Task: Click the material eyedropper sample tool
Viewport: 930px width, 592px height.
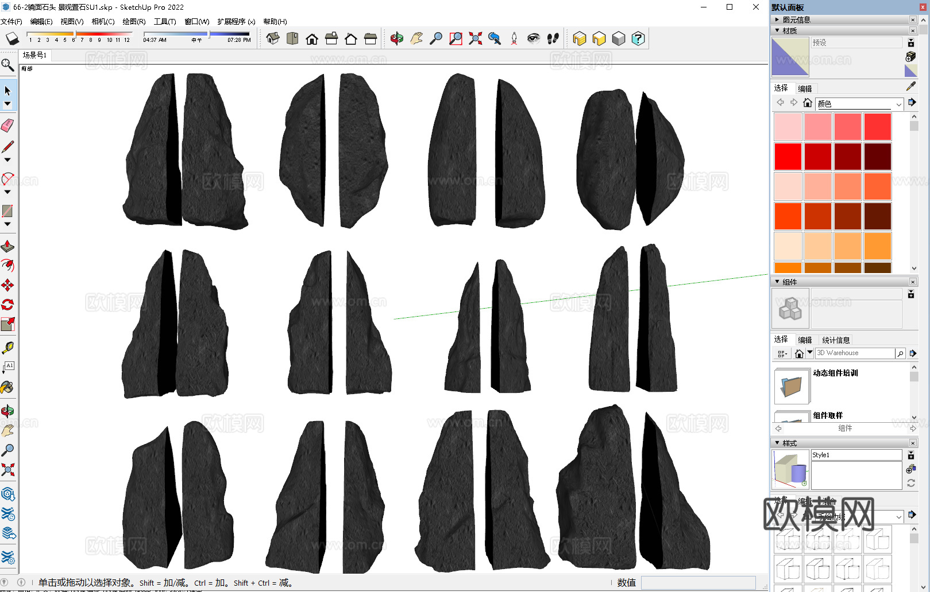Action: 911,87
